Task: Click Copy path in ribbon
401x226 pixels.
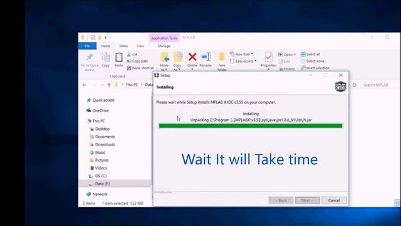Action: [x=137, y=61]
